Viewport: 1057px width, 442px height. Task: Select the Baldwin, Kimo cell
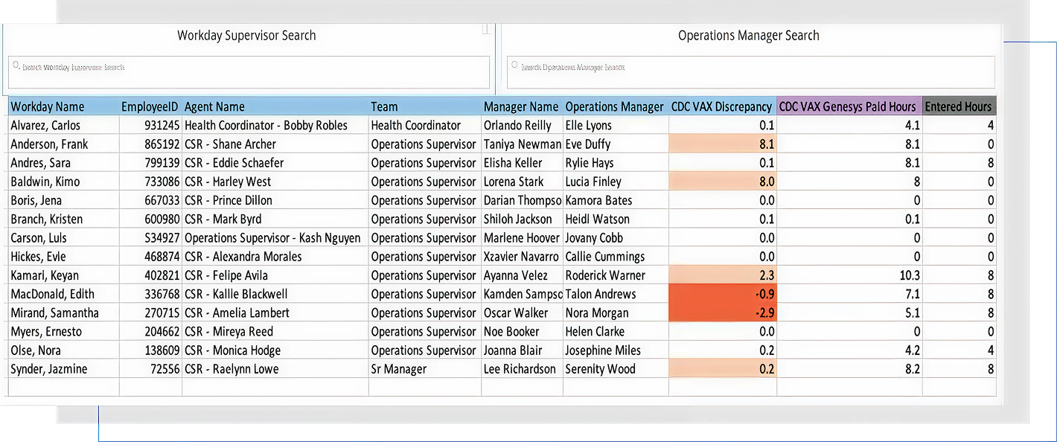63,182
